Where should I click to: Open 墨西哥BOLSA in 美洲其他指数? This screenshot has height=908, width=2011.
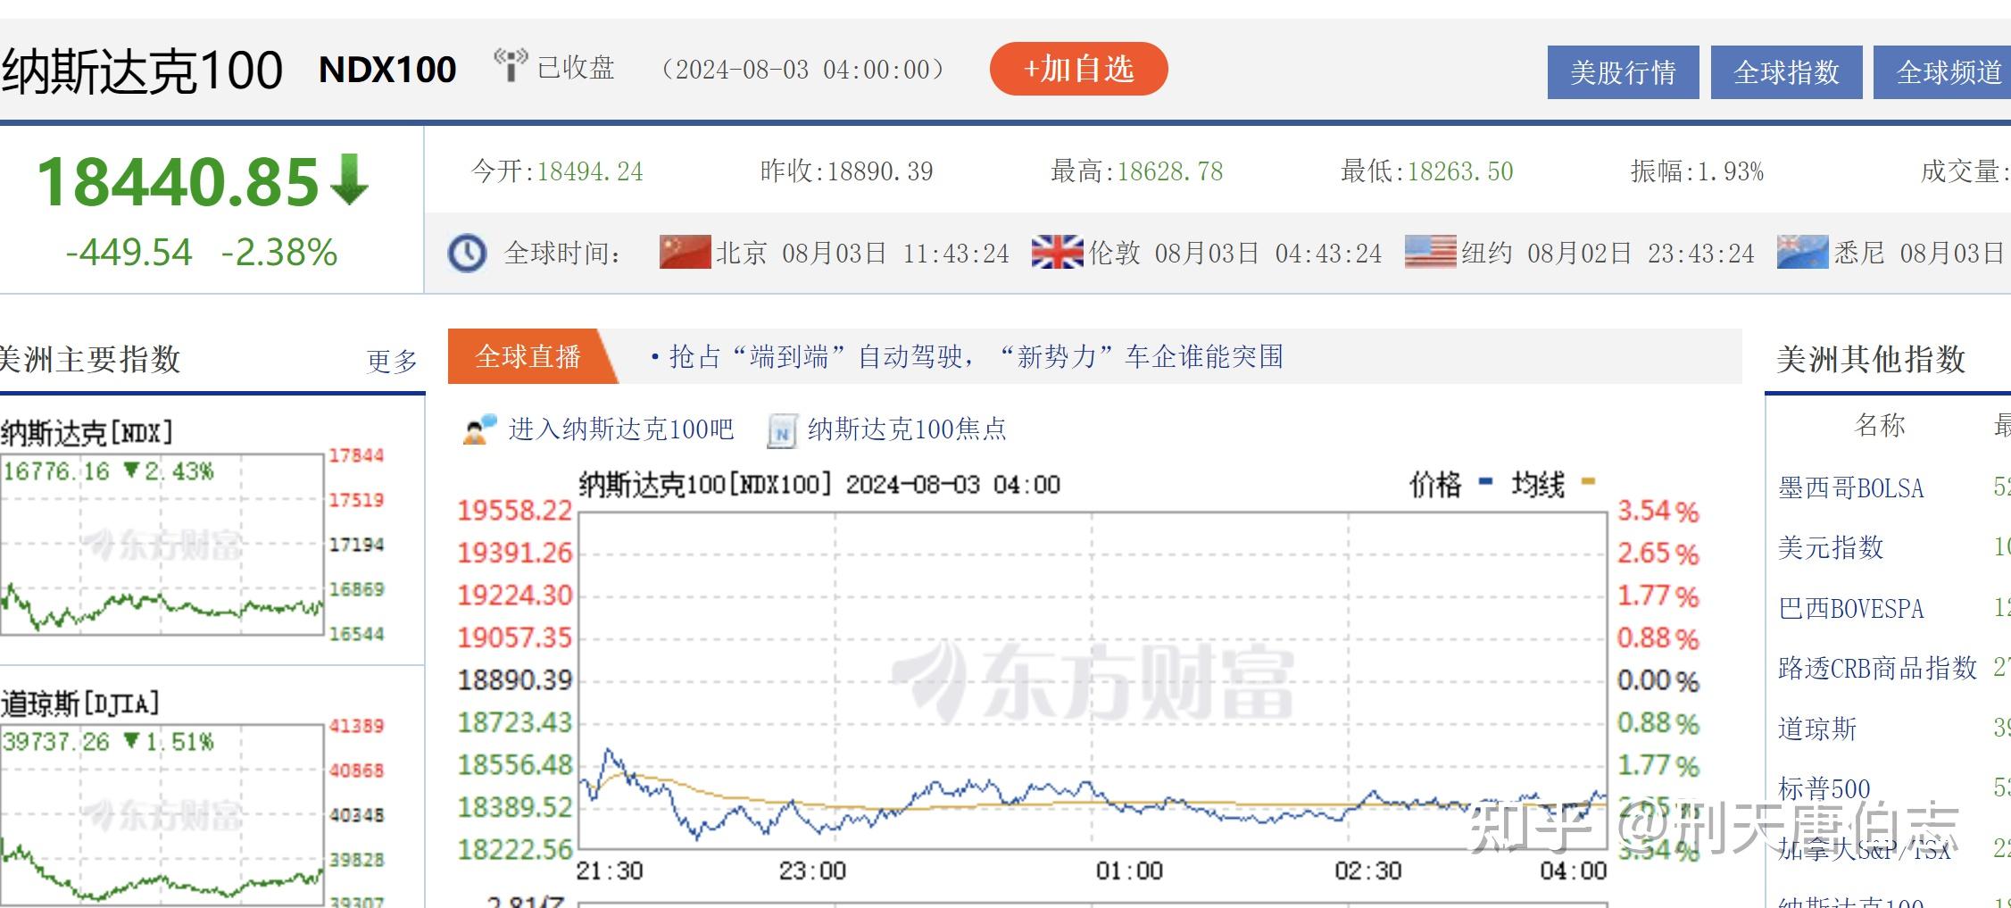click(x=1850, y=488)
